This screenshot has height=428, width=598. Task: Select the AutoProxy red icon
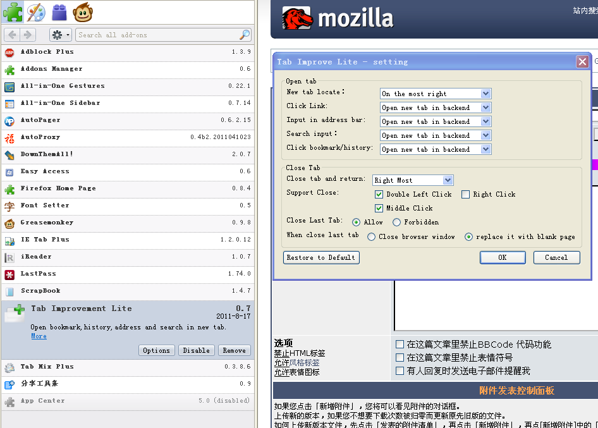pos(9,138)
